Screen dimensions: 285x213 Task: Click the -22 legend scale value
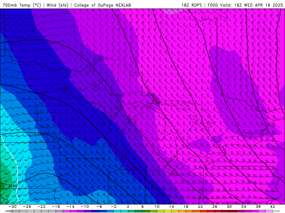[x=41, y=207]
